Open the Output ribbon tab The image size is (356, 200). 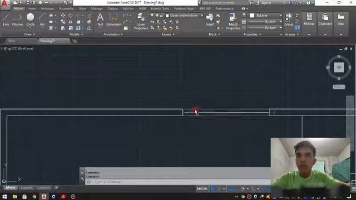[x=112, y=8]
